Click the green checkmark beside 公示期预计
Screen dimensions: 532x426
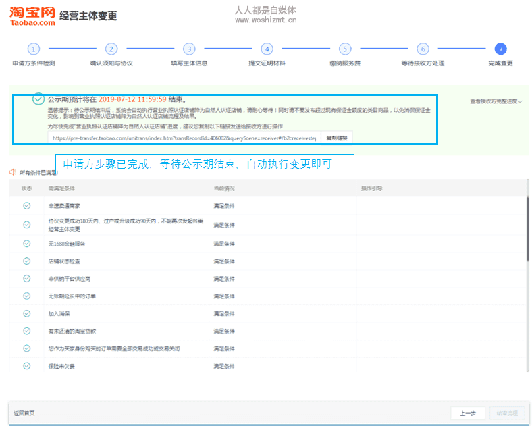click(x=38, y=99)
